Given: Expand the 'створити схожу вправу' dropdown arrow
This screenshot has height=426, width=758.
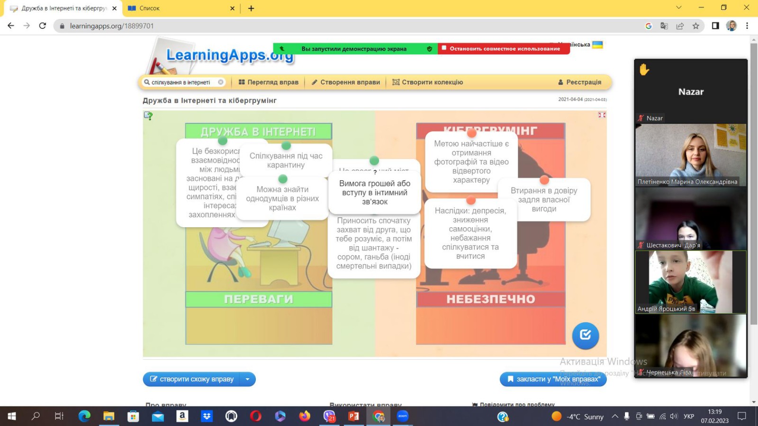Looking at the screenshot, I should coord(247,379).
